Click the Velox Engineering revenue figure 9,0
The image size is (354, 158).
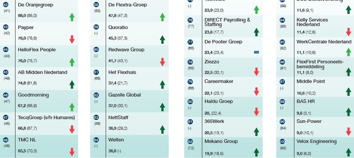[300, 153]
